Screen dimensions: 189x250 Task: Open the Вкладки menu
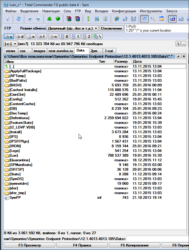[x=101, y=11]
